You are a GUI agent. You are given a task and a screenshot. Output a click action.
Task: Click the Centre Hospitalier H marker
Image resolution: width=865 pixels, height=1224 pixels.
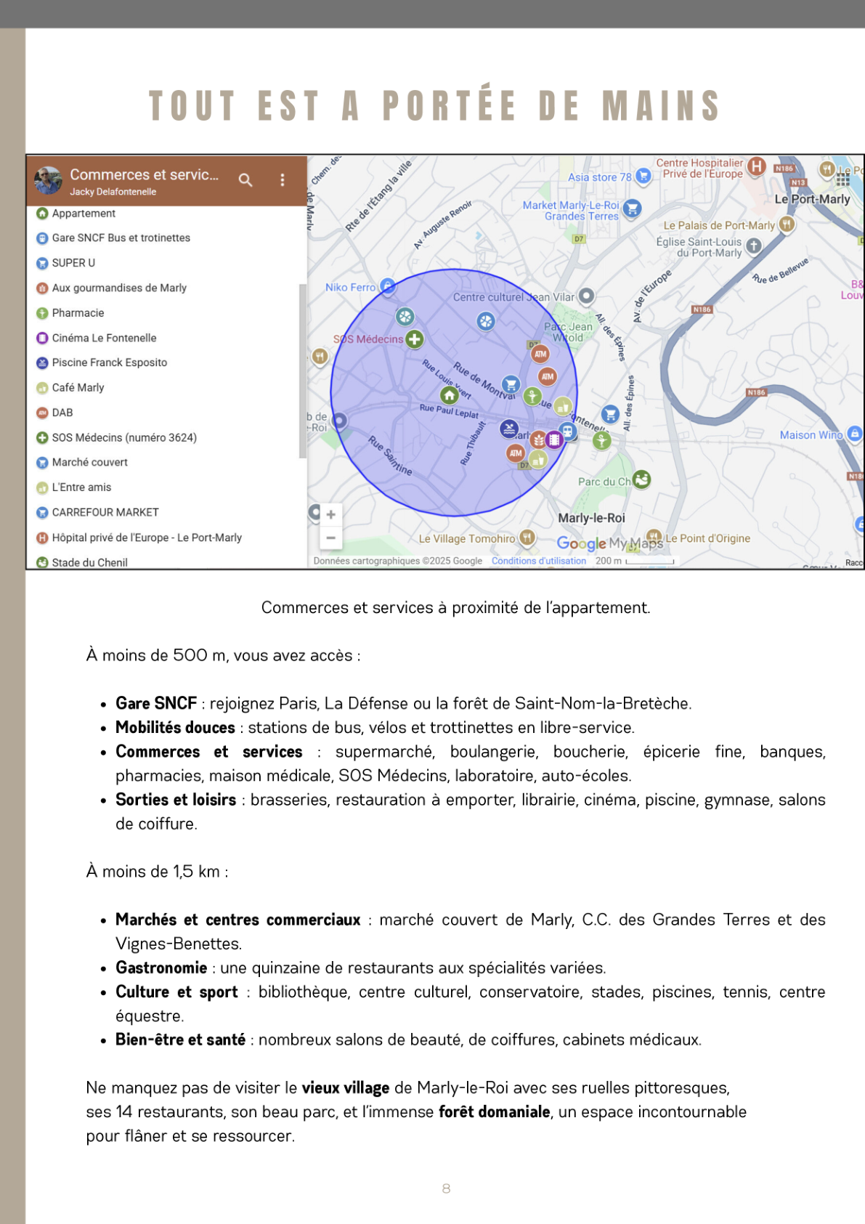pos(757,166)
